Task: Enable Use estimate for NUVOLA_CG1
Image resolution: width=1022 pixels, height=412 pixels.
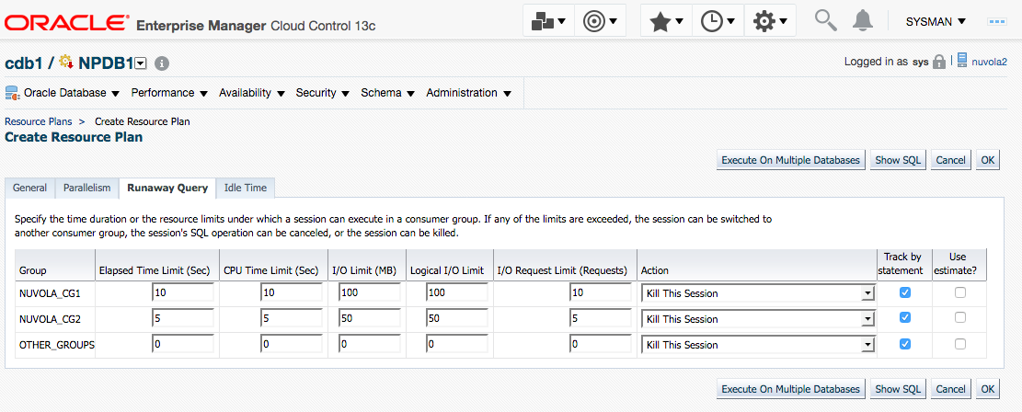Action: (960, 292)
